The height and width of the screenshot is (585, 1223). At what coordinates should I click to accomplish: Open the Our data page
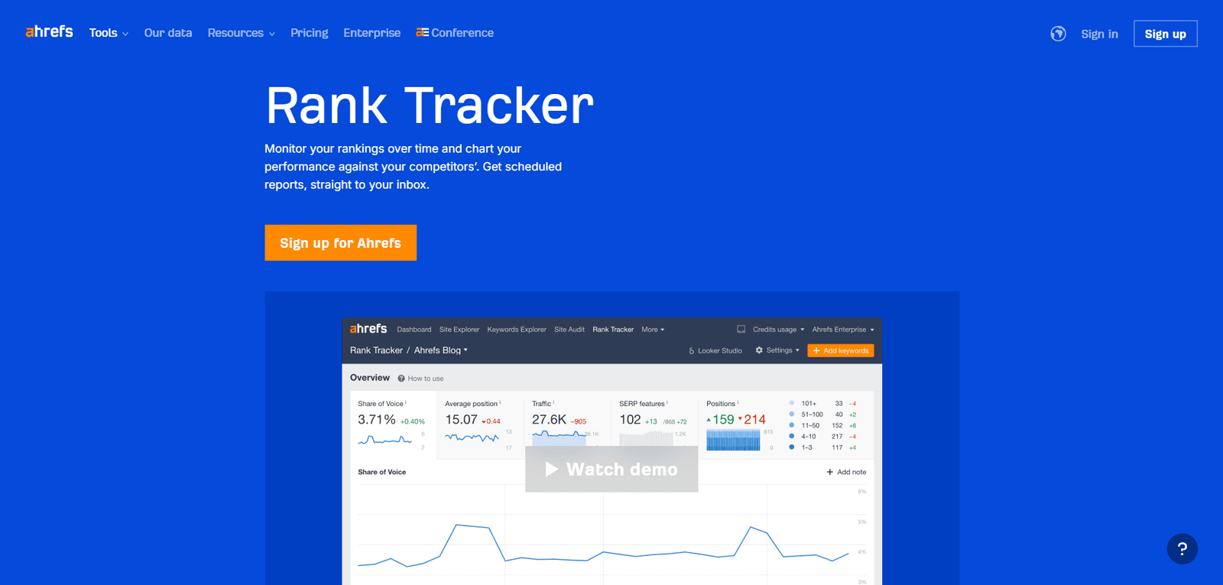point(168,33)
